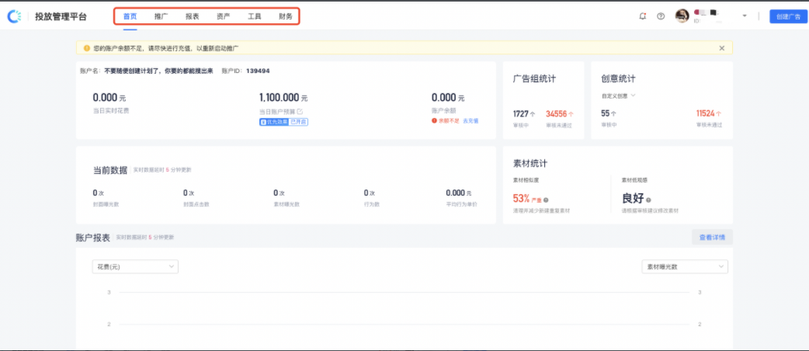Open the 花费(元) metric dropdown
Viewport: 809px width, 351px height.
pyautogui.click(x=135, y=266)
